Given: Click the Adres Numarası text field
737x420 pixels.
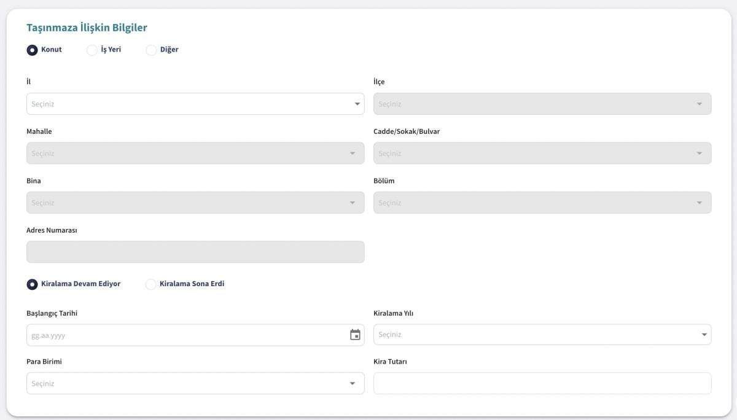Looking at the screenshot, I should [x=195, y=252].
